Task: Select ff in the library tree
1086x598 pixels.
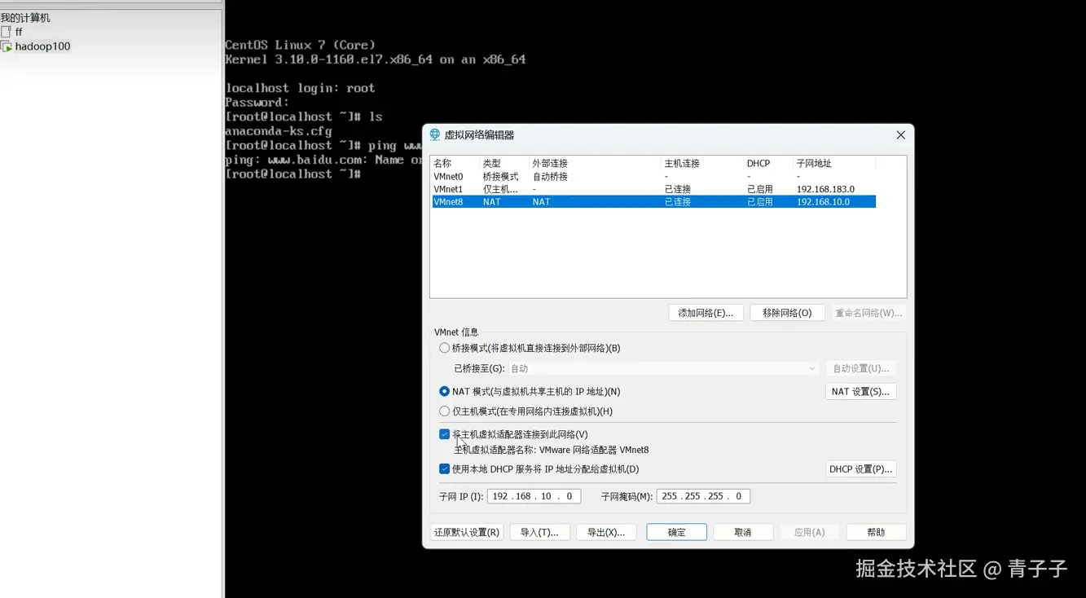Action: tap(19, 32)
